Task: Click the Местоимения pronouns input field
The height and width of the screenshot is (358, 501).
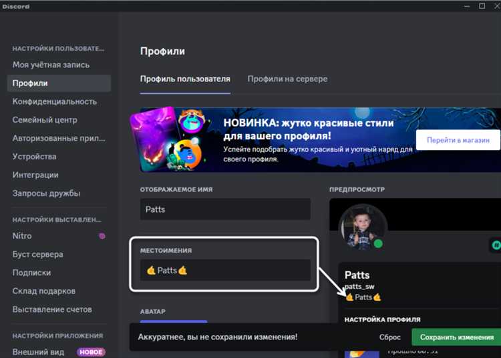Action: [225, 270]
